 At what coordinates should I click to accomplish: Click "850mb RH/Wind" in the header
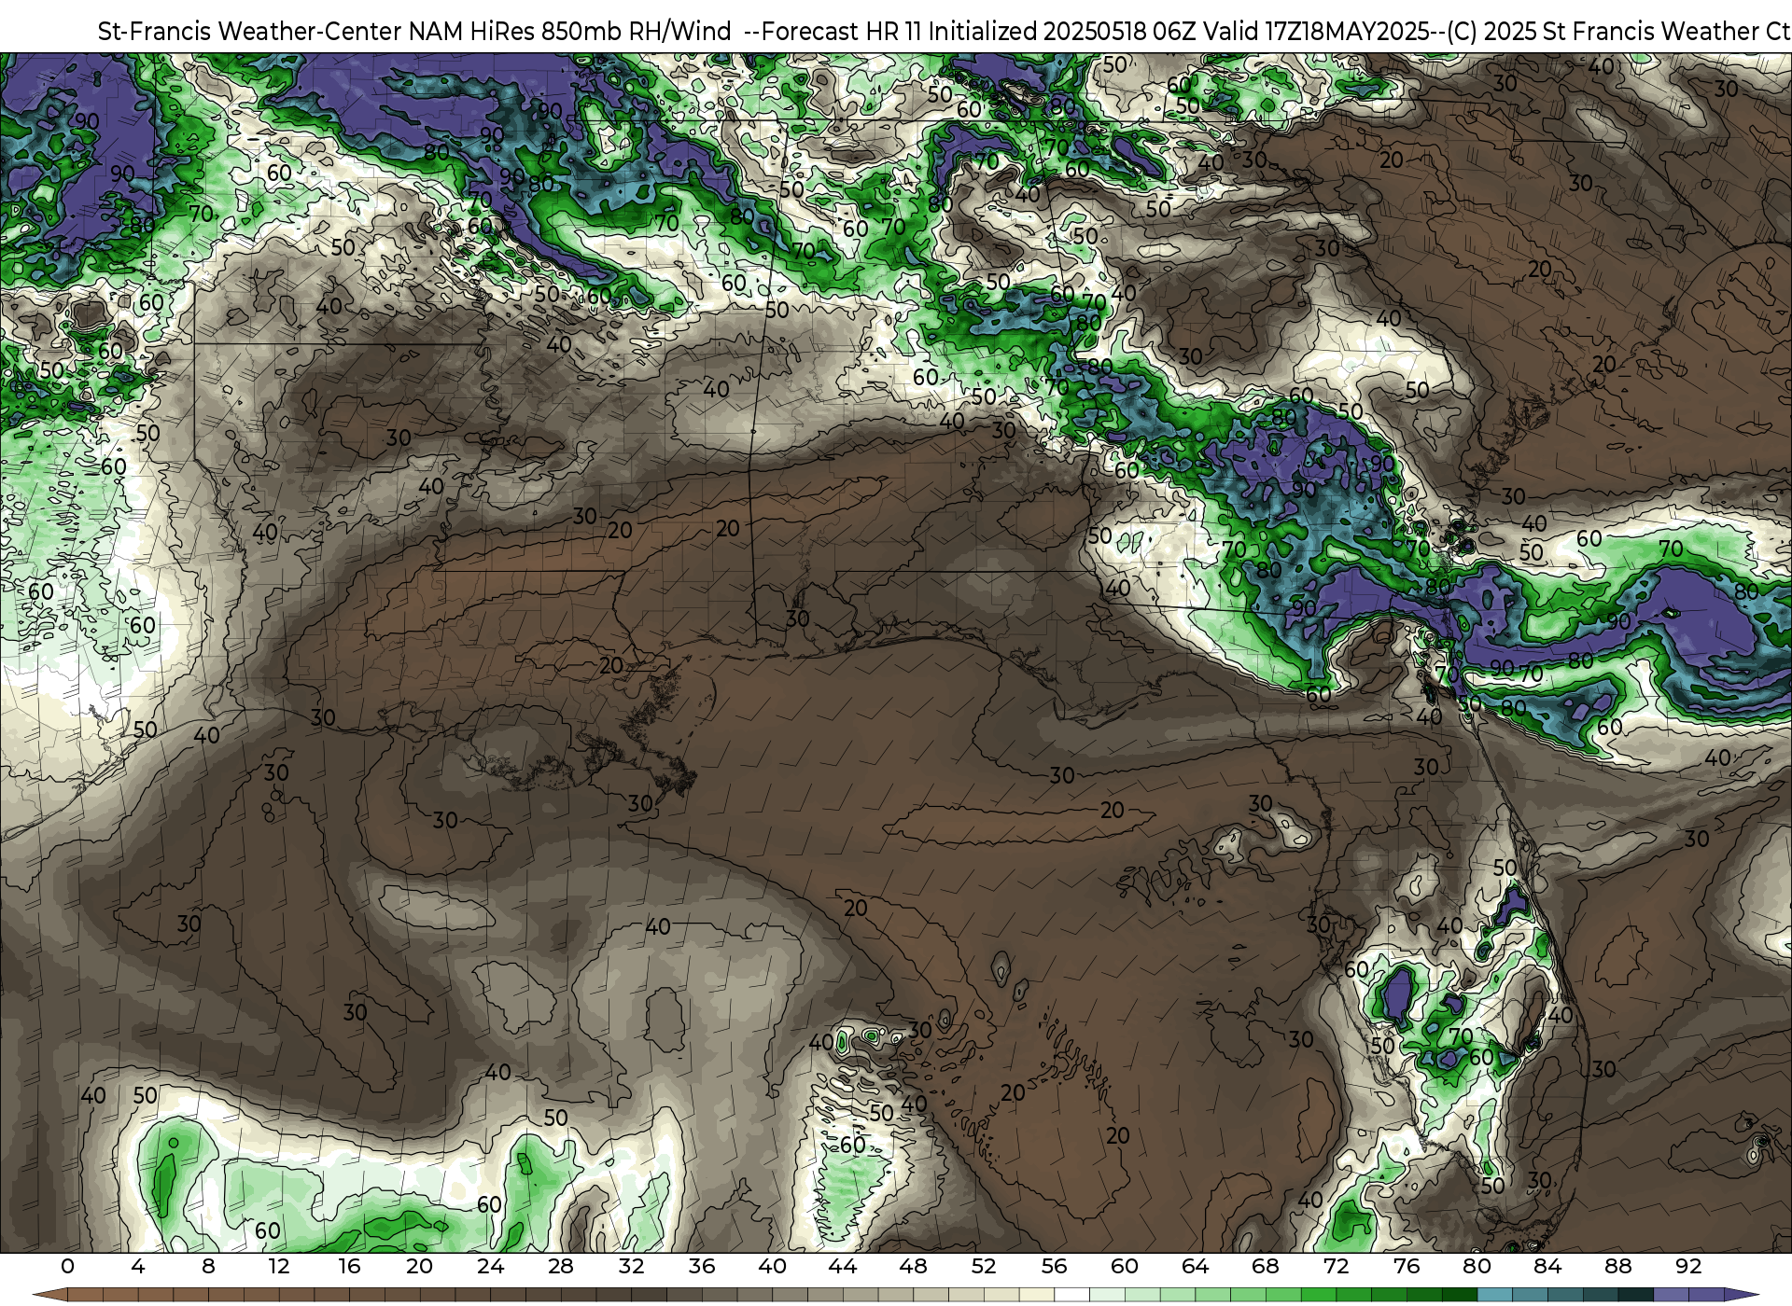click(x=636, y=32)
